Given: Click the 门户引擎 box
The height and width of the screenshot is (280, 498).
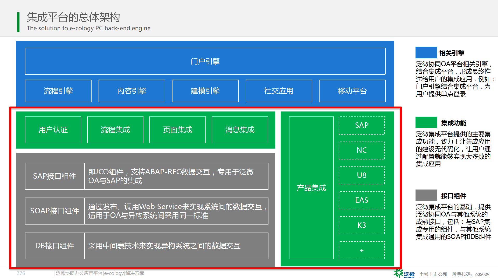Looking at the screenshot, I should point(205,61).
